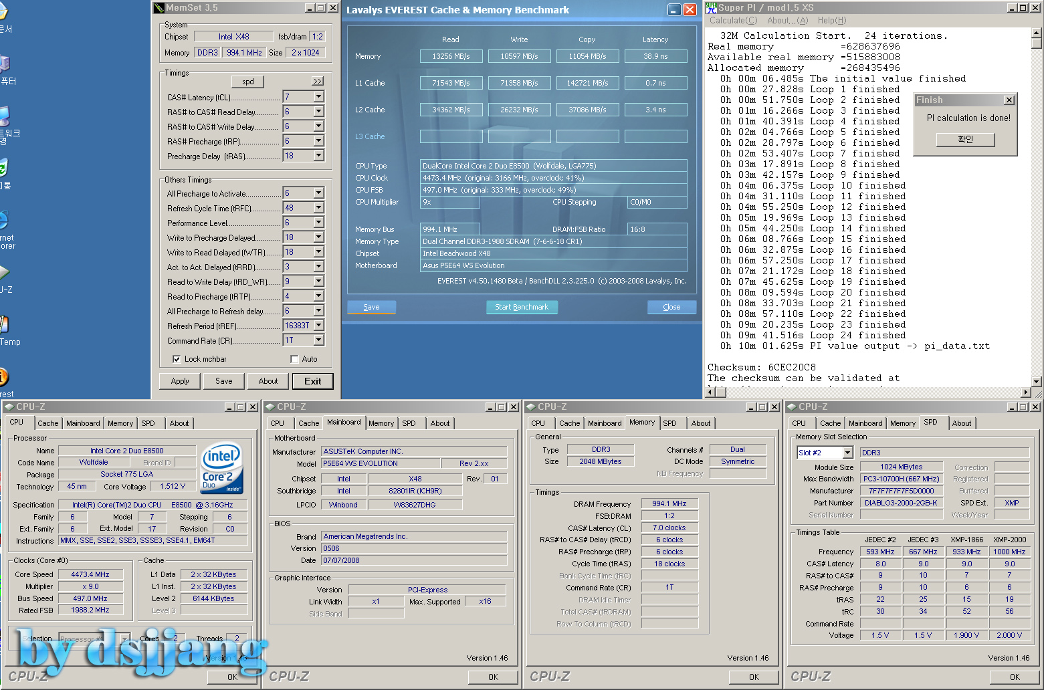Click CPU Clock field in EVEREST
The width and height of the screenshot is (1044, 690).
point(553,178)
